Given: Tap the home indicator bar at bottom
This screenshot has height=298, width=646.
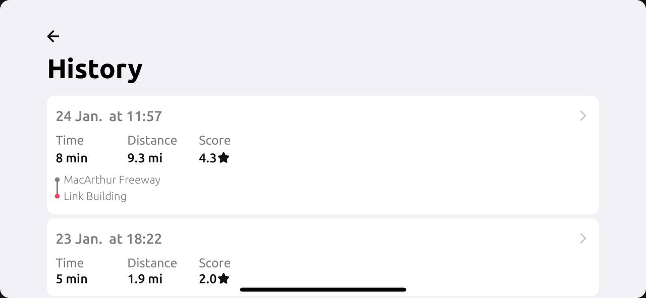Looking at the screenshot, I should (323, 289).
